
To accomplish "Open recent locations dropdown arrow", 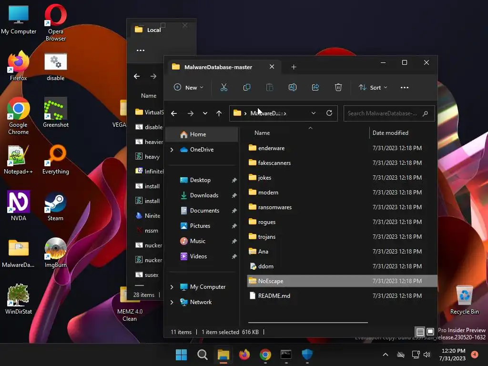I will click(x=205, y=113).
